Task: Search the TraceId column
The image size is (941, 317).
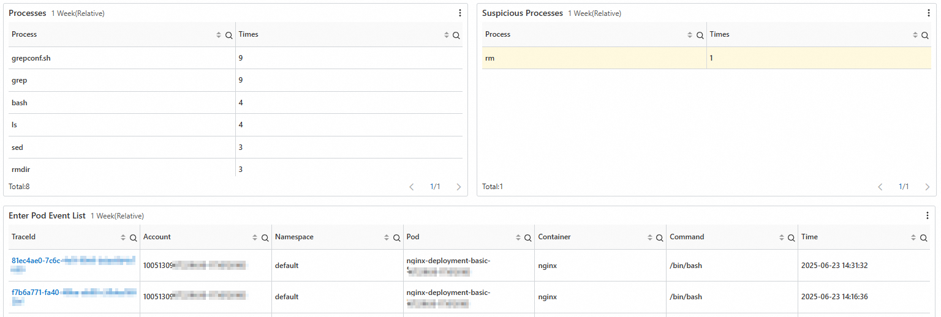Action: pos(133,238)
